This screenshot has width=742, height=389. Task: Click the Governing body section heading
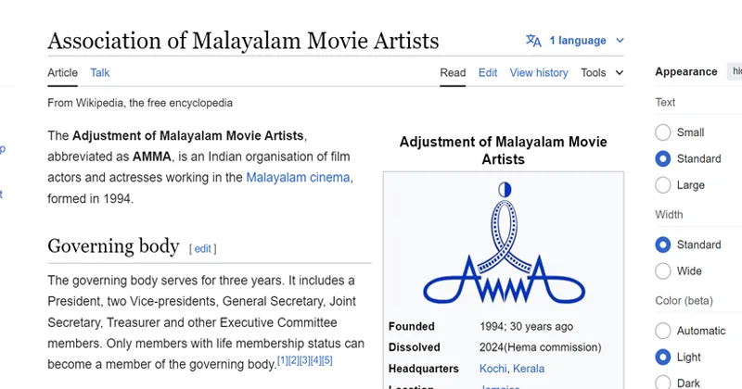coord(113,246)
